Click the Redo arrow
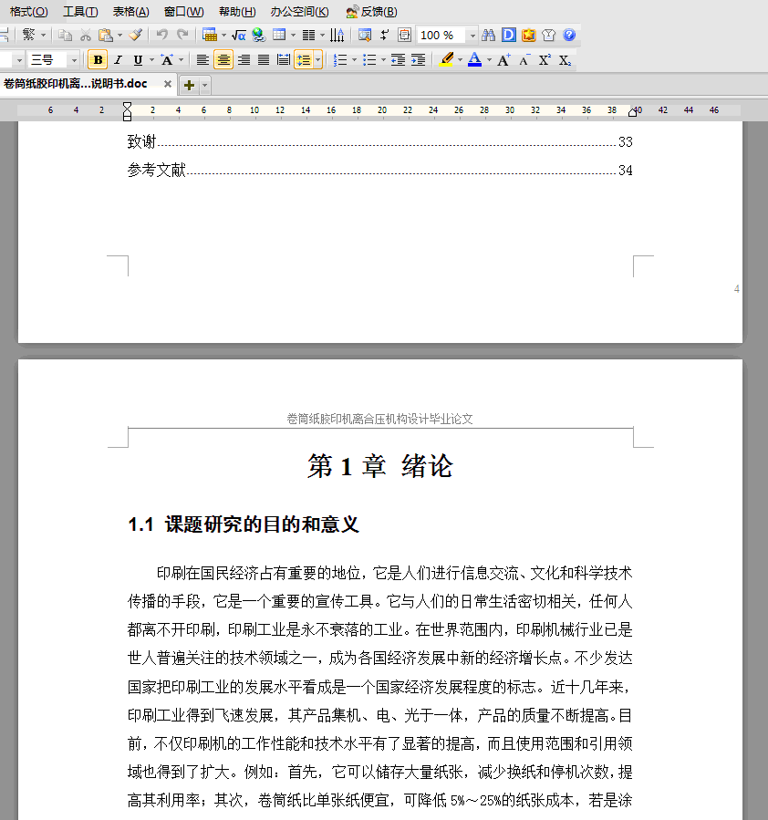The height and width of the screenshot is (820, 768). pos(182,35)
